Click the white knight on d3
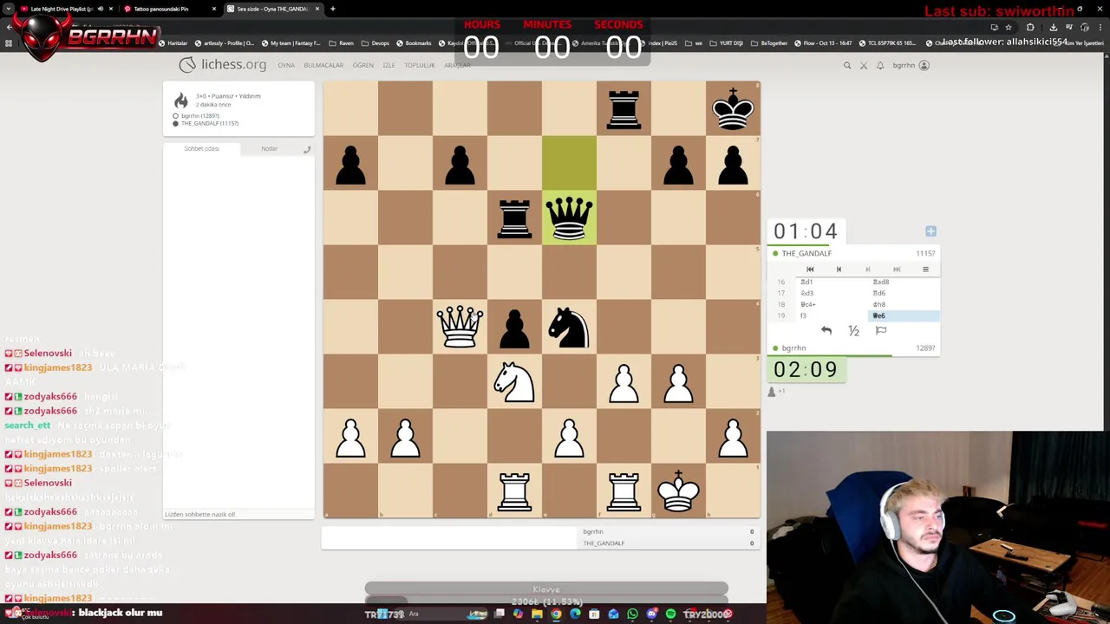Viewport: 1110px width, 624px height. tap(514, 381)
